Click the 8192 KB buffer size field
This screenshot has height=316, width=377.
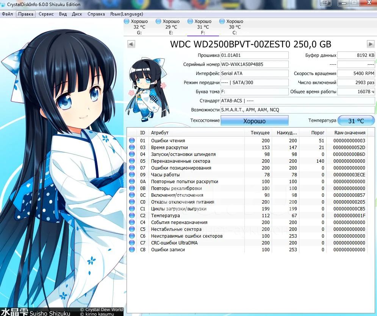pyautogui.click(x=356, y=55)
